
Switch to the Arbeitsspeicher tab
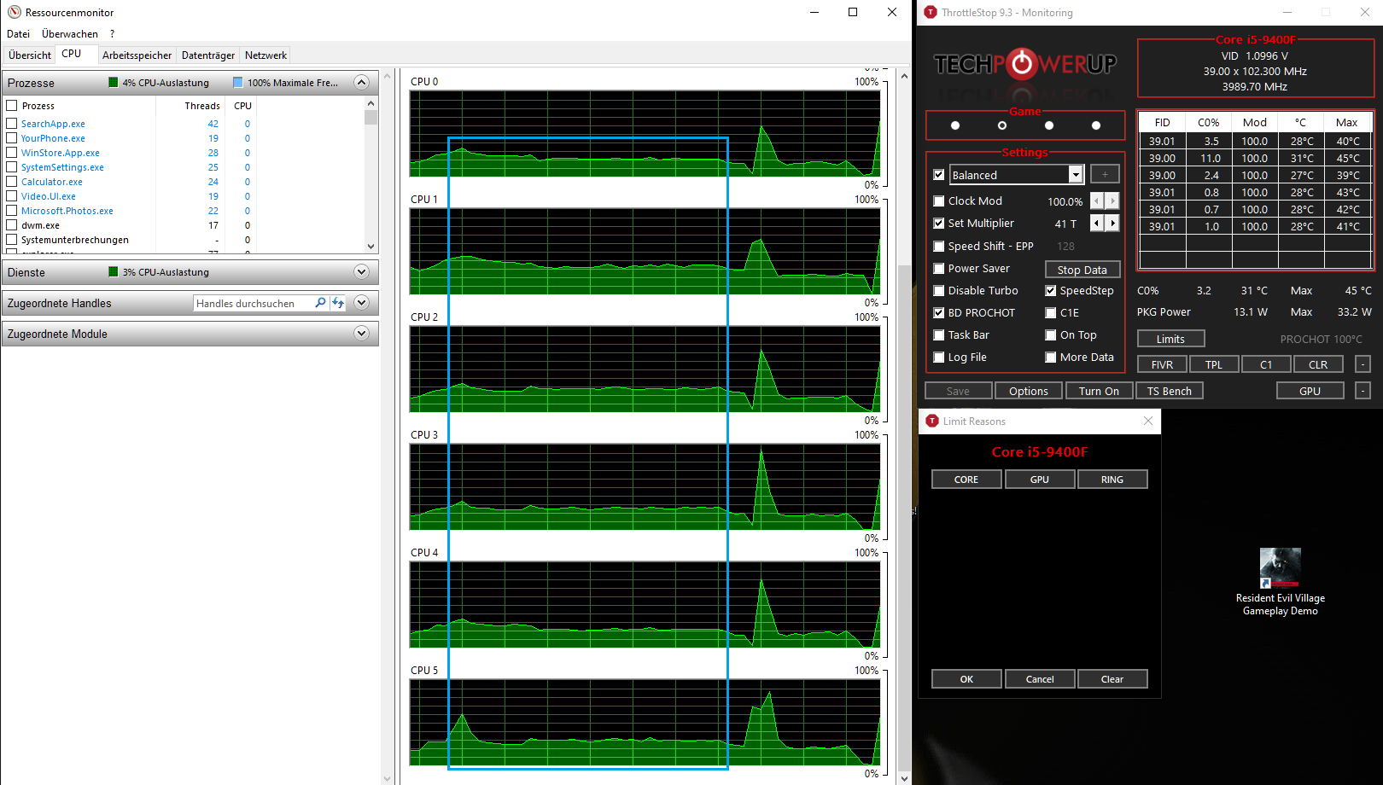(x=137, y=55)
